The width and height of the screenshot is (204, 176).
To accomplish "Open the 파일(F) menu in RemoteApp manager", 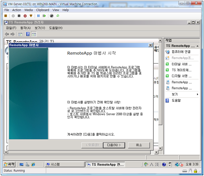I will point(11,28).
